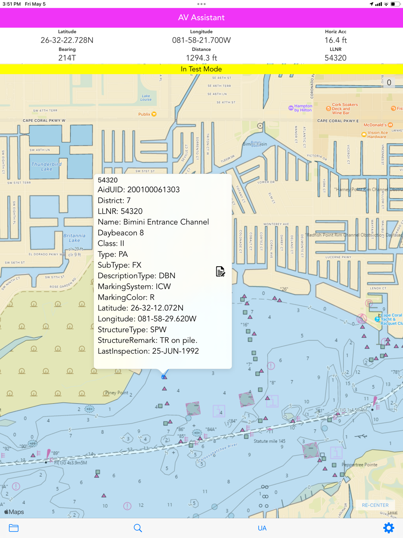This screenshot has height=538, width=403.
Task: Open the folder icon in bottom bar
Action: click(x=14, y=528)
